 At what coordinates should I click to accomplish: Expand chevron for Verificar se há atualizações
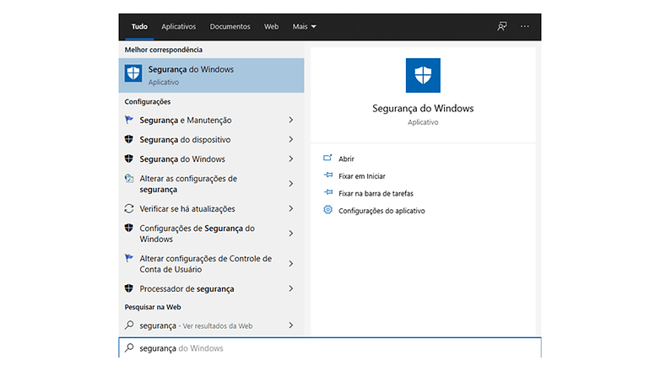click(291, 208)
